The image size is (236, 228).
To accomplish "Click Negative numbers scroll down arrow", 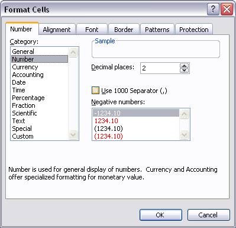I will click(184, 135).
